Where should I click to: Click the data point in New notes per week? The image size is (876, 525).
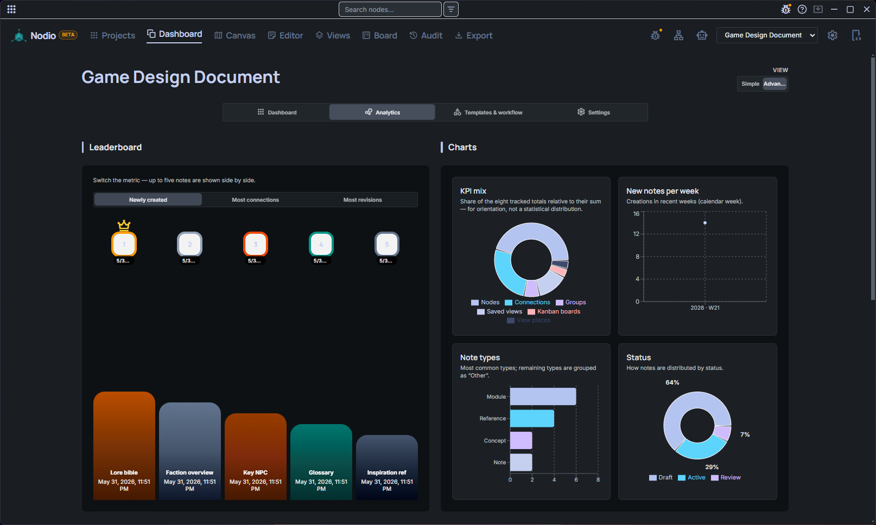click(705, 223)
